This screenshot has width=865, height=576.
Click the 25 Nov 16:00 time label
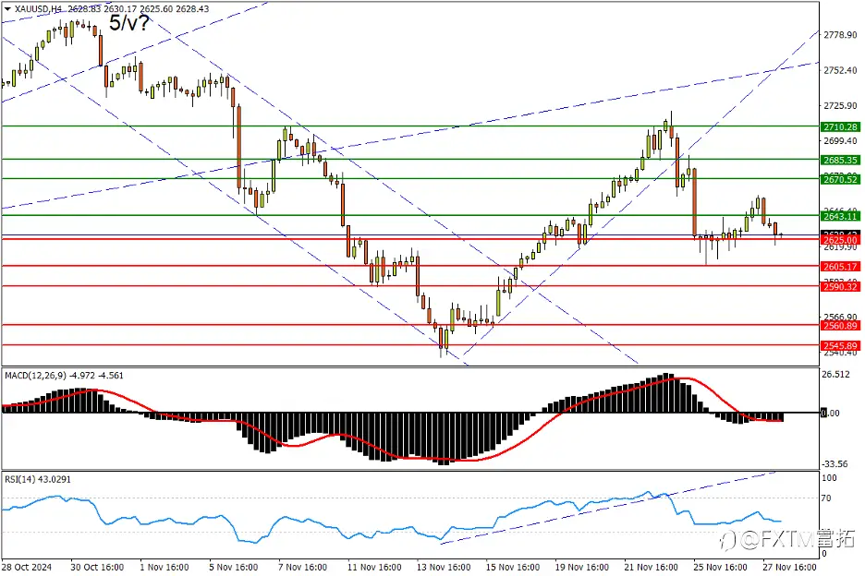tap(720, 567)
